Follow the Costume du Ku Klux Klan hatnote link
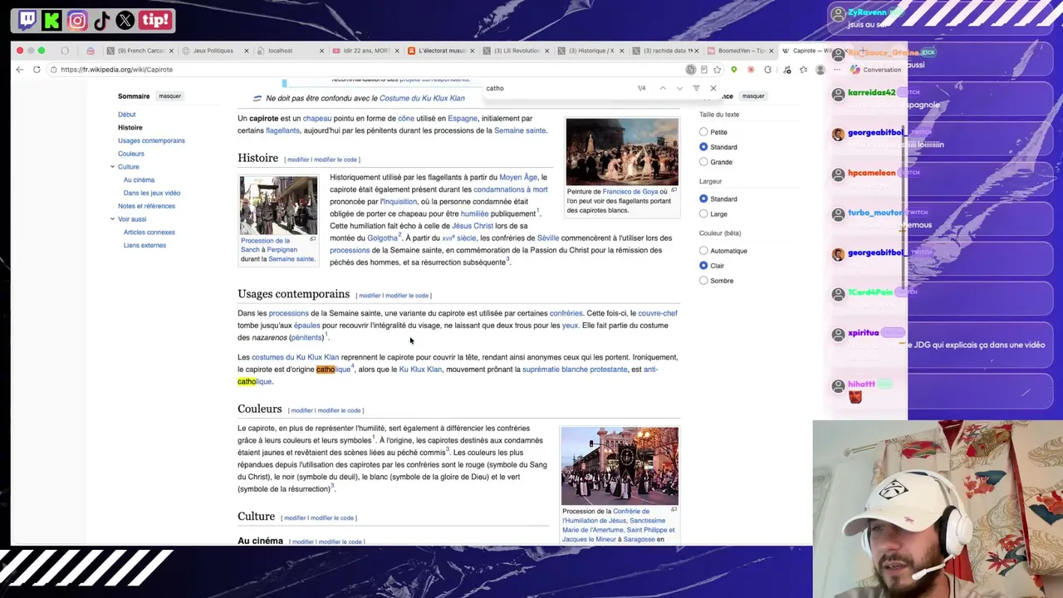The image size is (1063, 598). tap(422, 99)
